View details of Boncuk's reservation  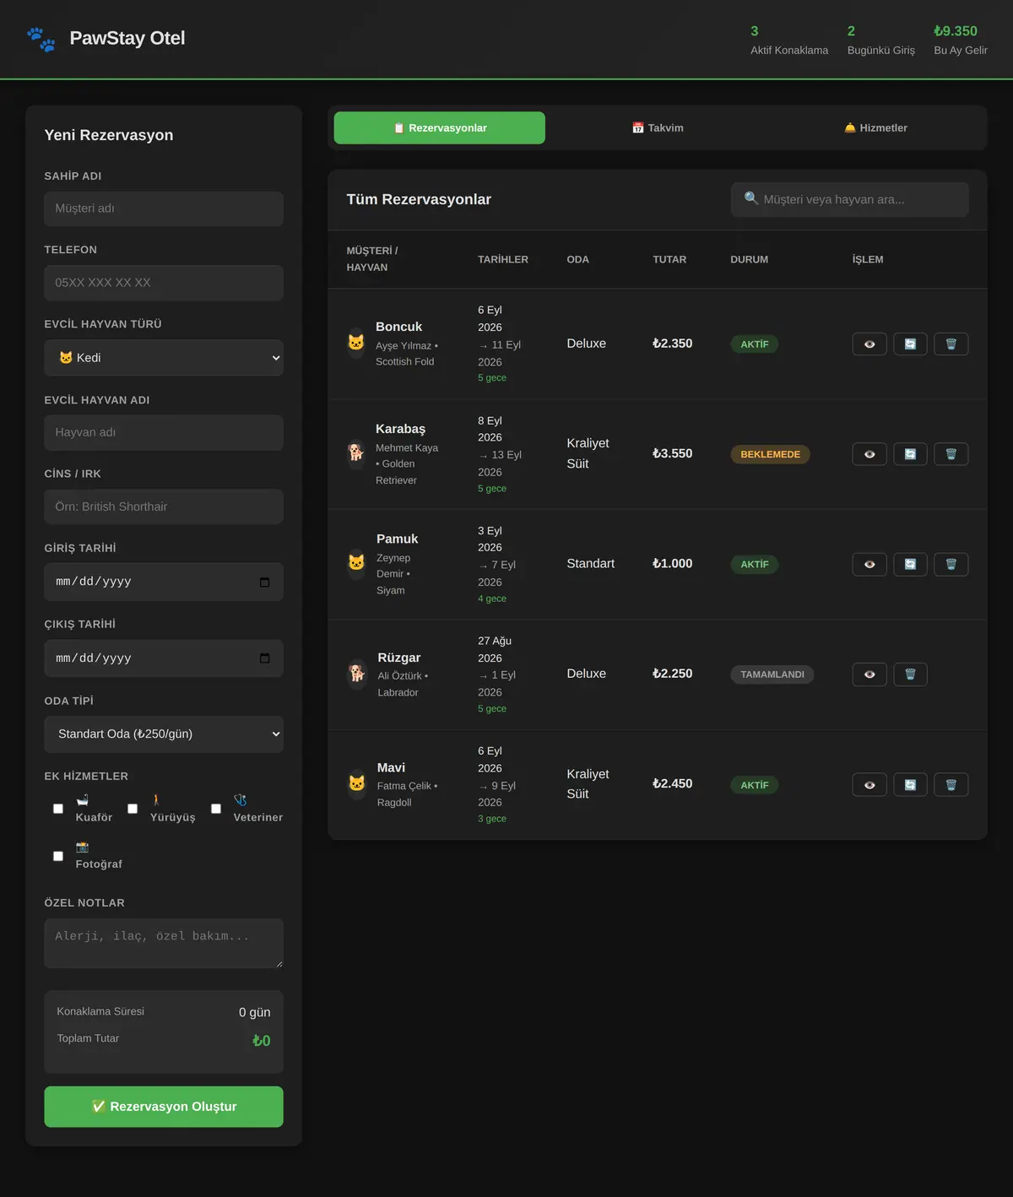[869, 344]
